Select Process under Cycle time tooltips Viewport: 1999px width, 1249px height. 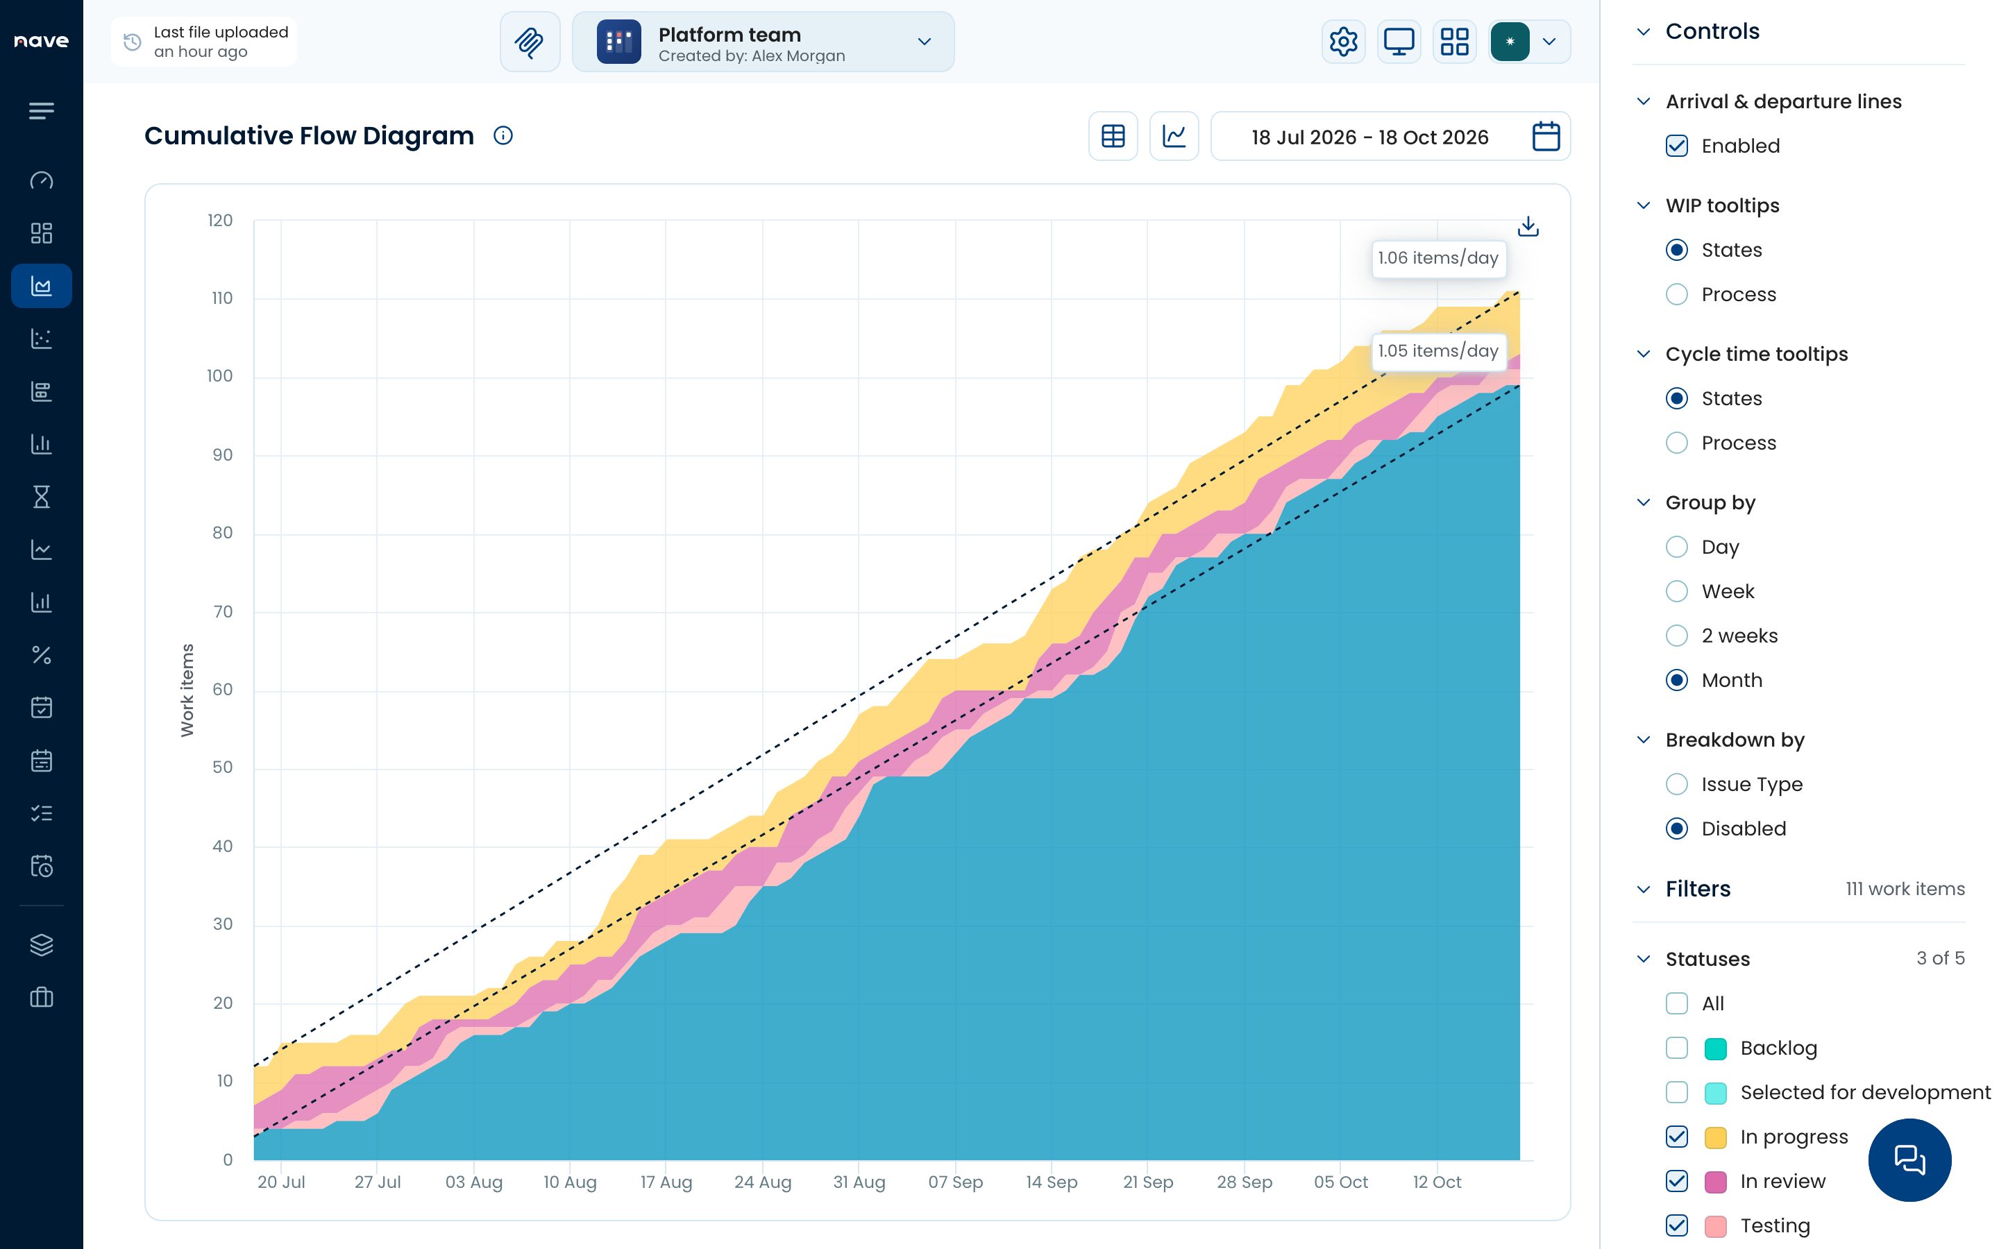coord(1676,443)
